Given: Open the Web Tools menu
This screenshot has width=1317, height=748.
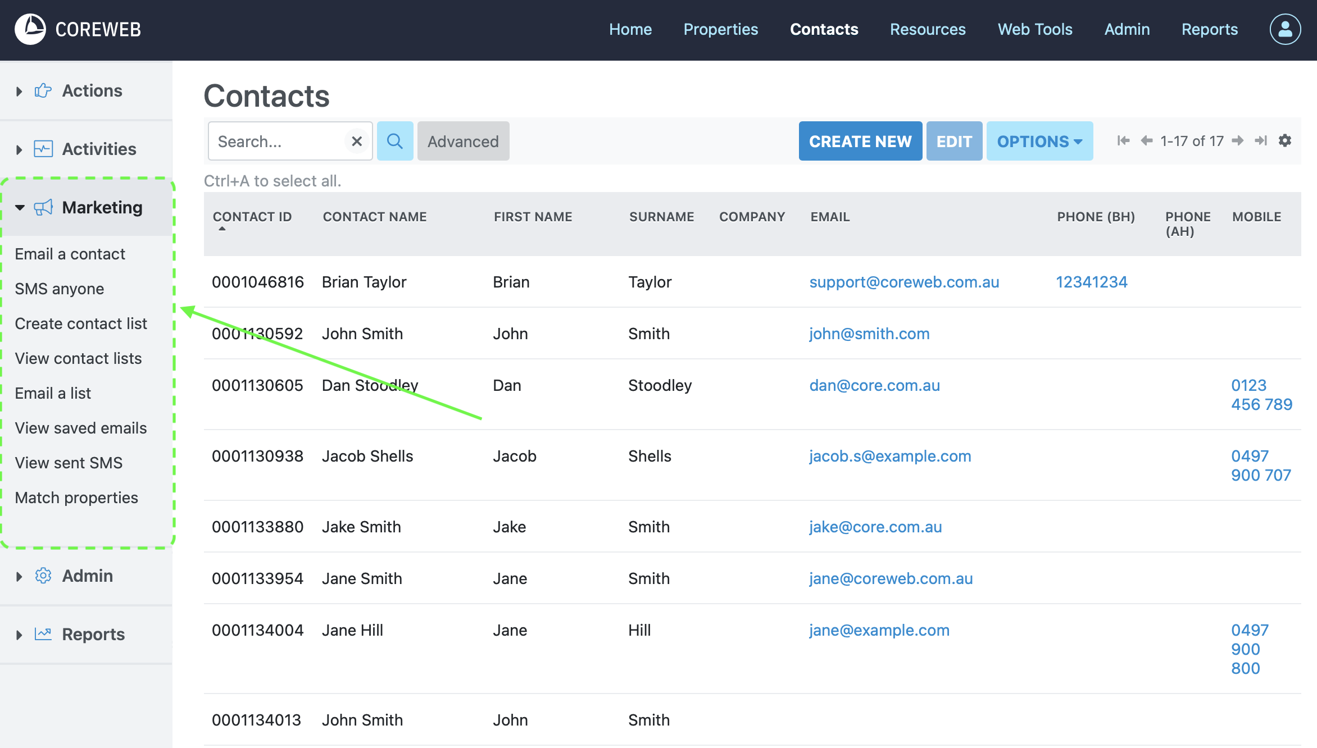Looking at the screenshot, I should click(x=1034, y=29).
